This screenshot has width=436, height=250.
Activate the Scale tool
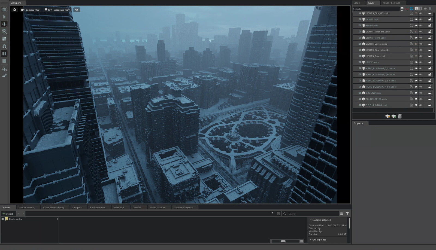pos(4,39)
